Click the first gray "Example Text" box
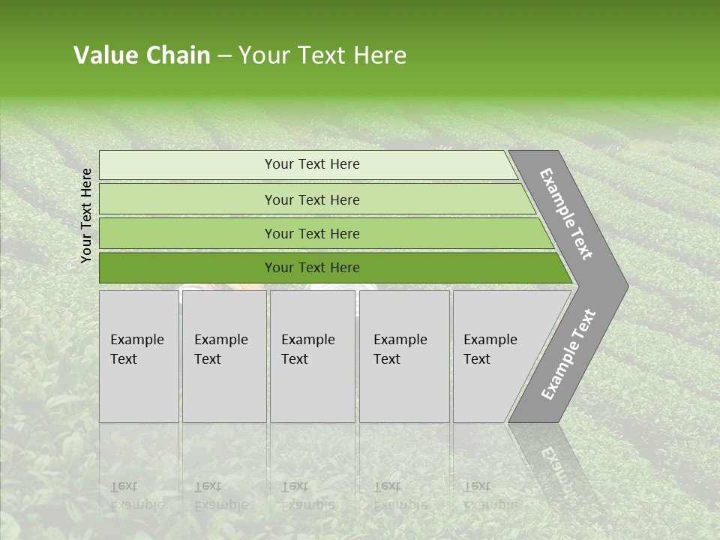Image resolution: width=720 pixels, height=540 pixels. coord(138,355)
